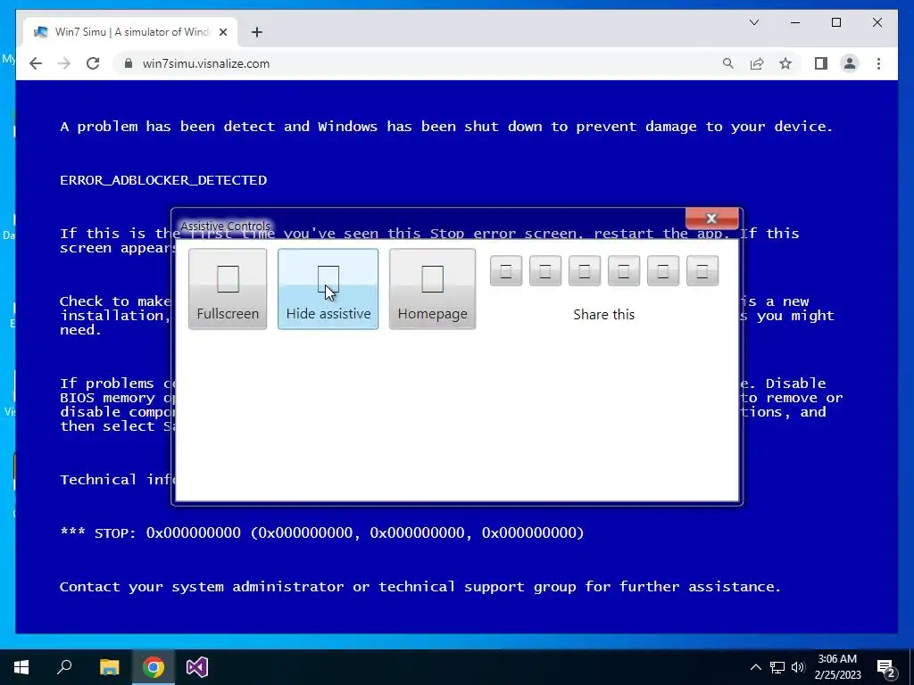Minimize the Chrome window
The height and width of the screenshot is (685, 914).
click(795, 22)
